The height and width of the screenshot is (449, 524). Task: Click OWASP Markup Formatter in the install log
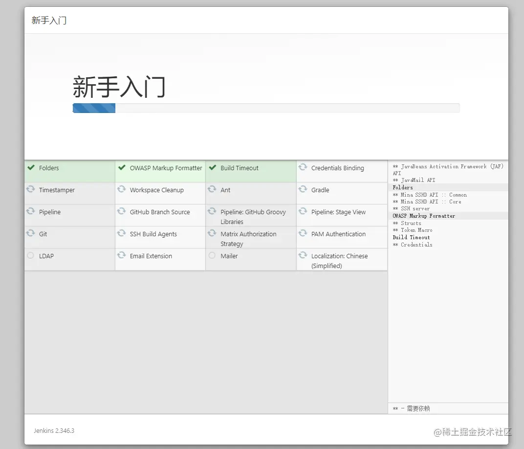(x=424, y=216)
